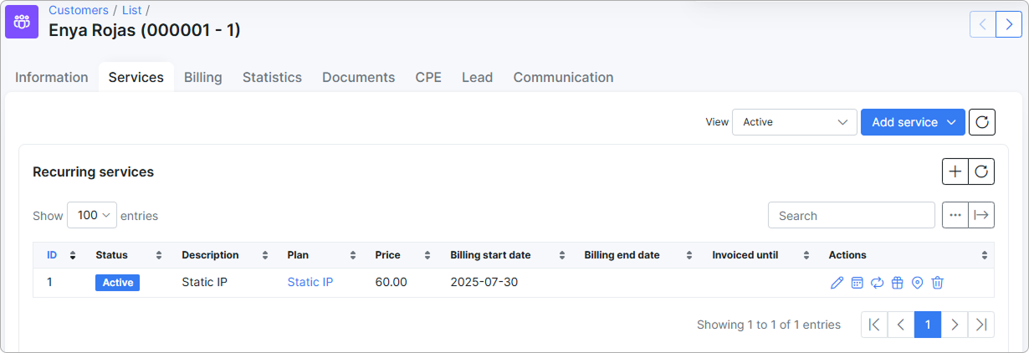
Task: Click the refresh icon beside Add service
Action: tap(982, 122)
